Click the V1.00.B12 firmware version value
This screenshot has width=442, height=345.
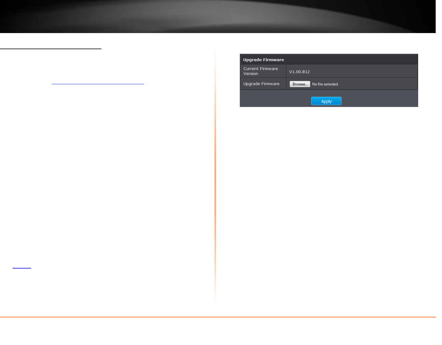[x=299, y=72]
